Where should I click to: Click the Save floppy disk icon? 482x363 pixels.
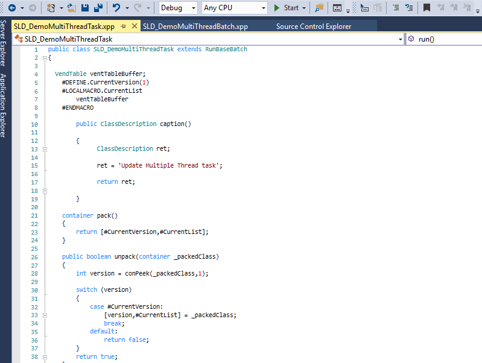85,8
